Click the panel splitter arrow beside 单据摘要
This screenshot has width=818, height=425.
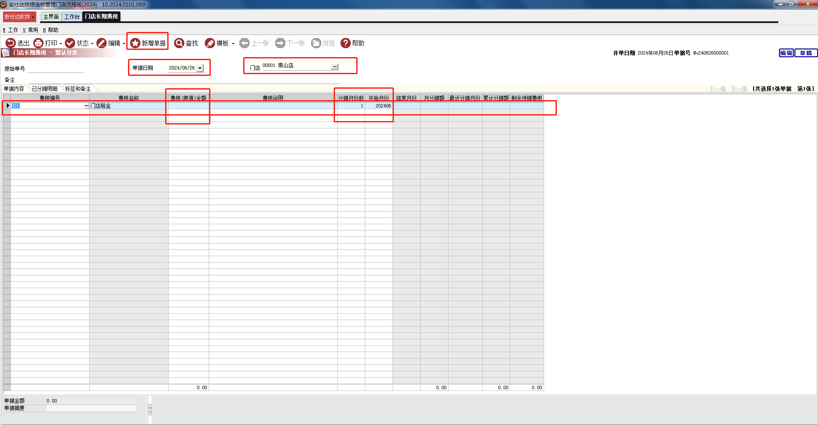pyautogui.click(x=150, y=410)
